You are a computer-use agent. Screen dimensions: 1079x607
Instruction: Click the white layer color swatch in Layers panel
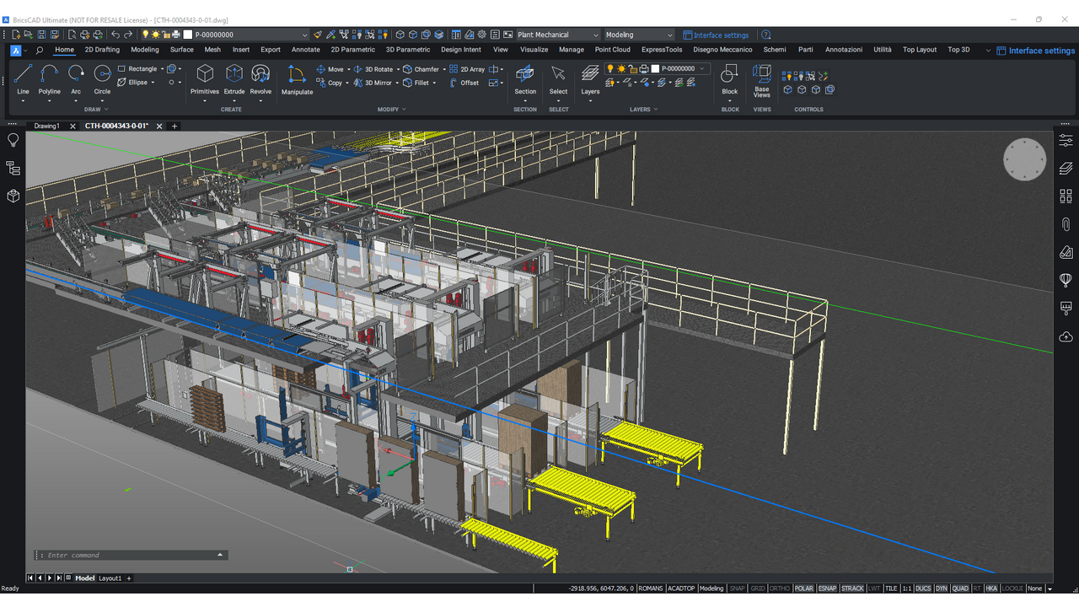654,68
